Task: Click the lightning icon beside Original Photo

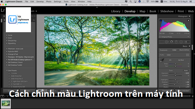Action: 188,37
